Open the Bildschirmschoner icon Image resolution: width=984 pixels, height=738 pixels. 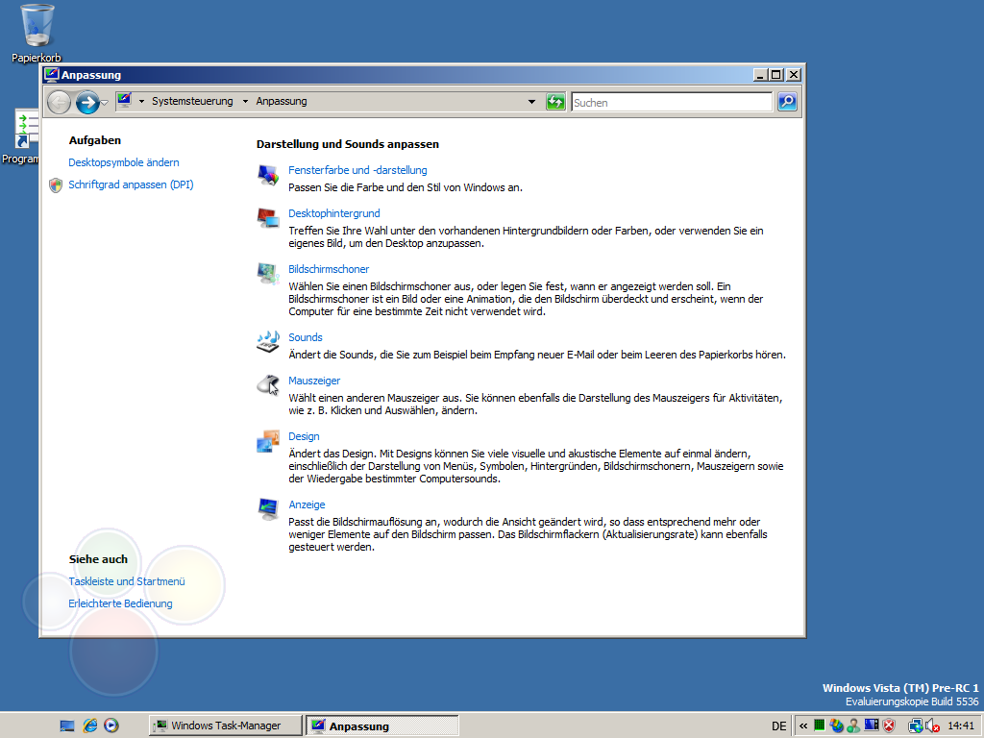tap(268, 274)
